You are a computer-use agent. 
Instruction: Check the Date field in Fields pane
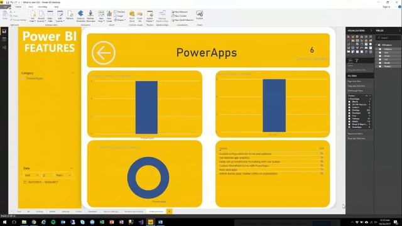380,53
